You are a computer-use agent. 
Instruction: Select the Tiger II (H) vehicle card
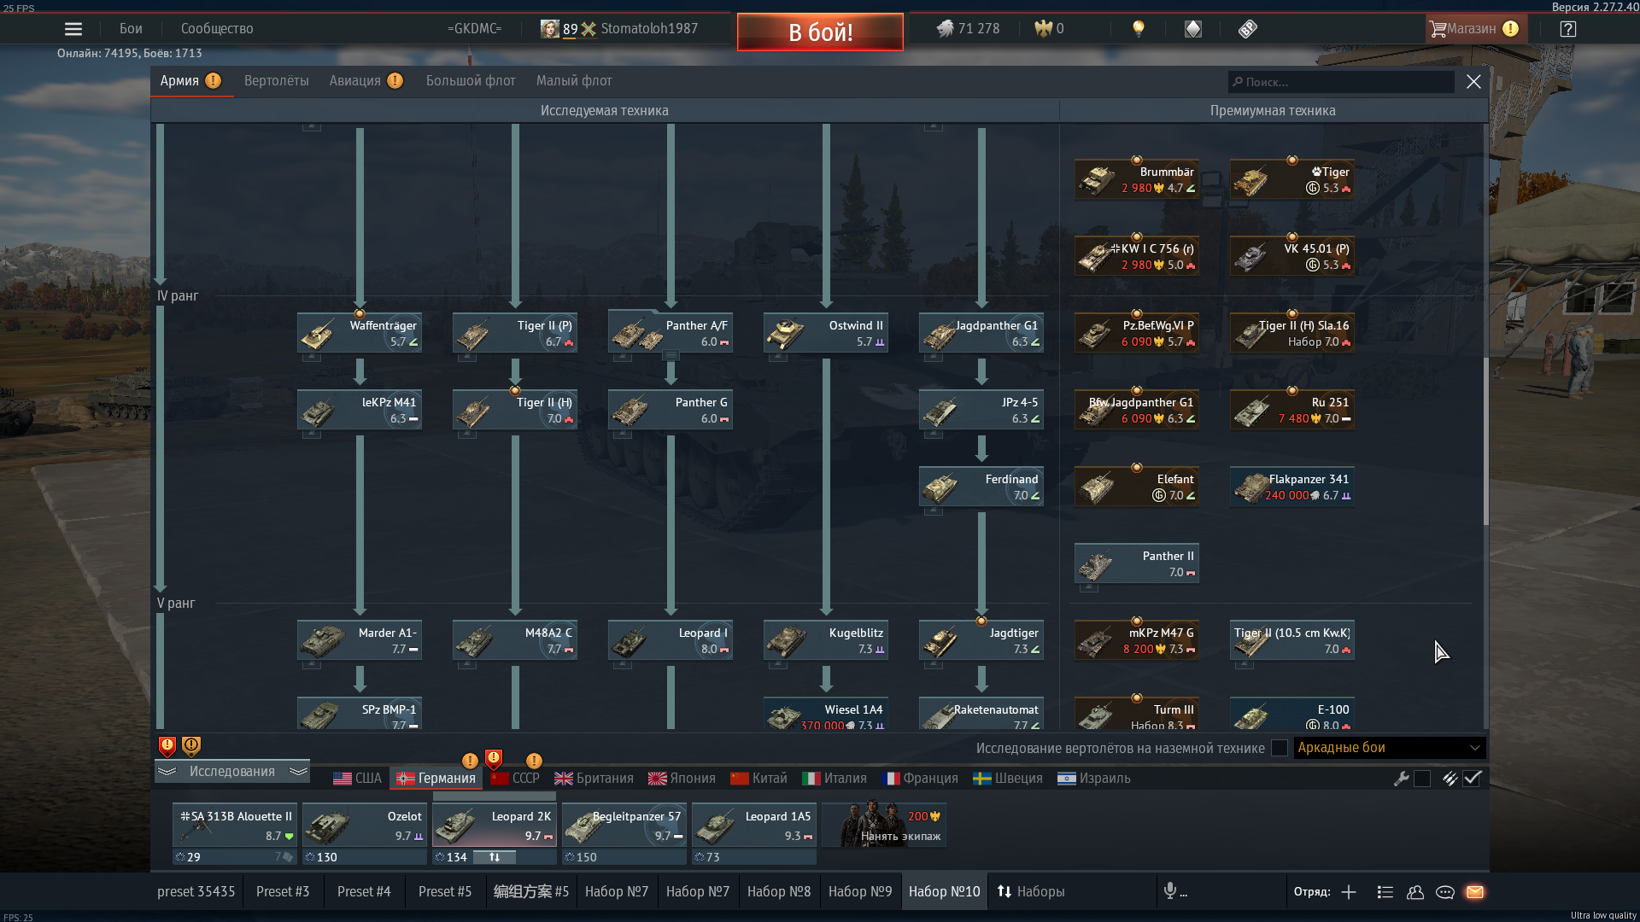515,410
